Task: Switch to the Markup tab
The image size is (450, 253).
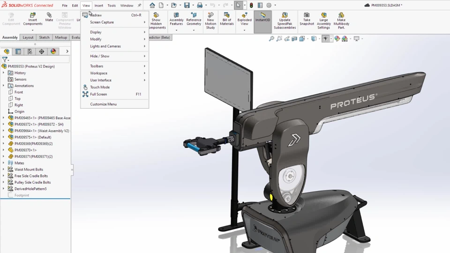Action: point(61,37)
